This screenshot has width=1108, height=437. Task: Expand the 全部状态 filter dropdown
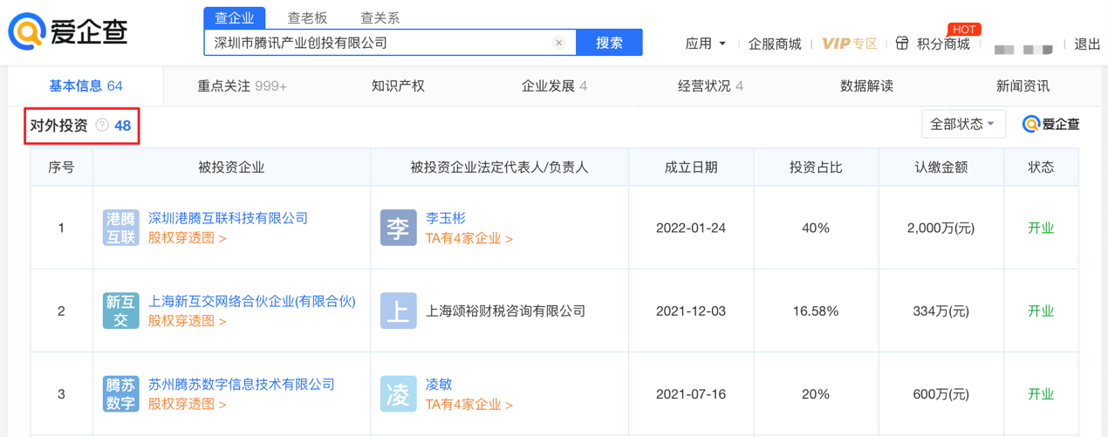963,124
